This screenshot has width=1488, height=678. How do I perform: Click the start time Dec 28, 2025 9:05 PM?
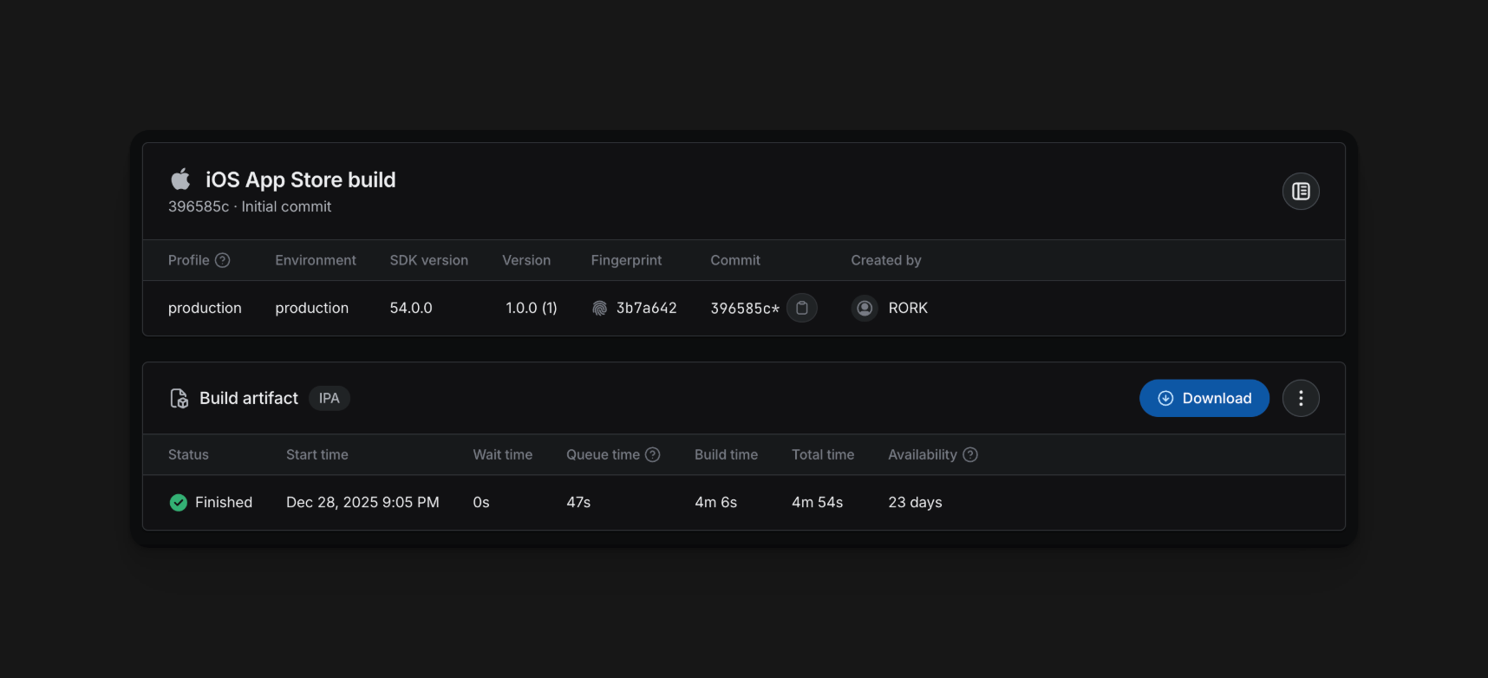point(362,502)
